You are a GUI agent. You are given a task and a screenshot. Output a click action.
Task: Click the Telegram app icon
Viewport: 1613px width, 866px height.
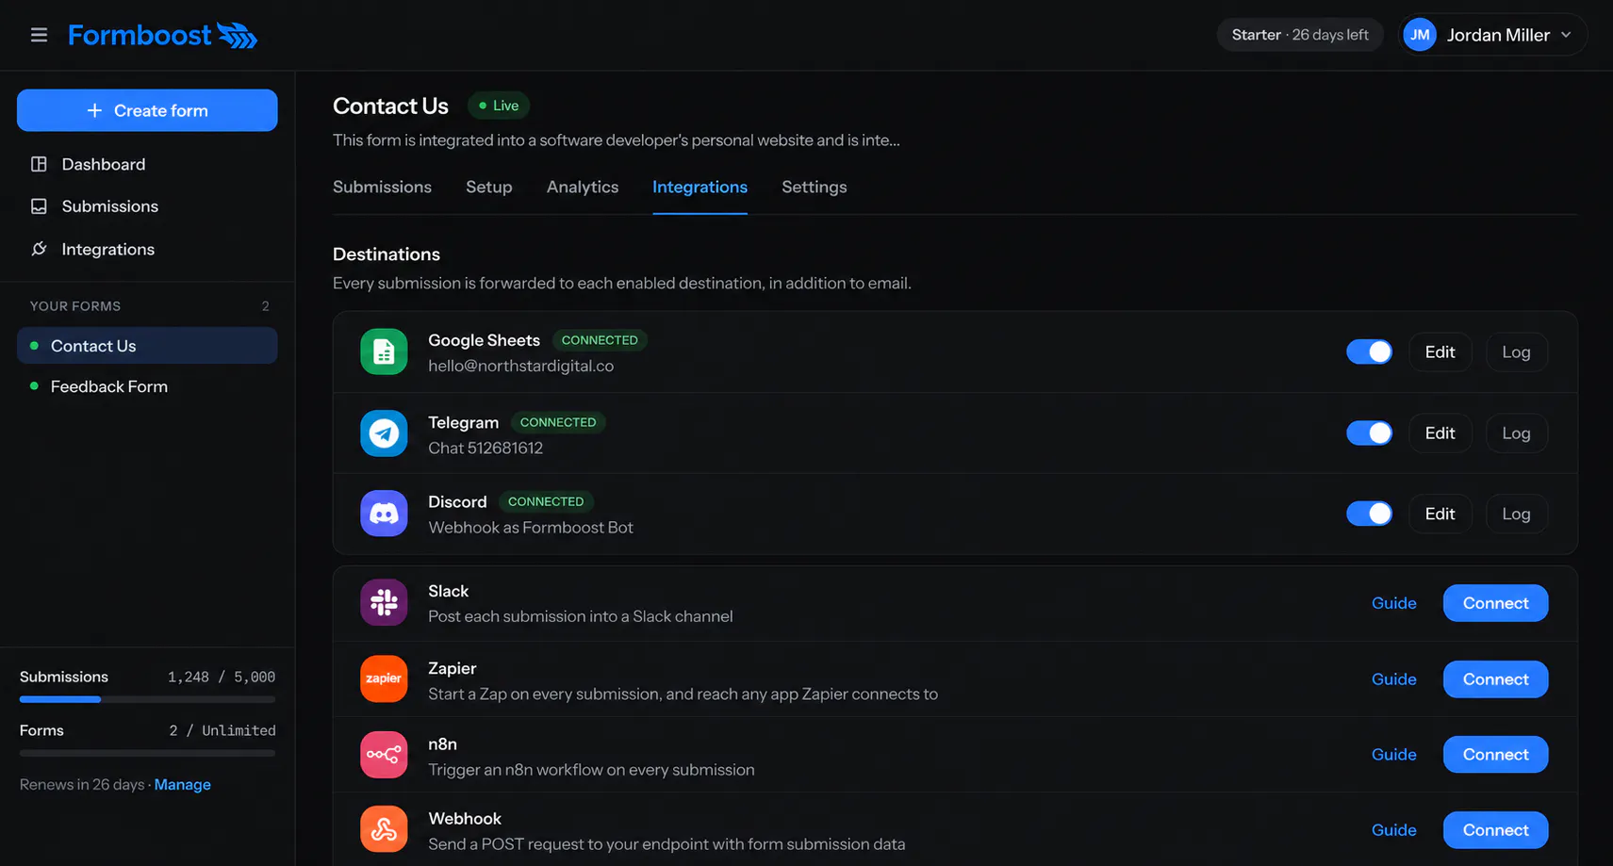(x=384, y=433)
